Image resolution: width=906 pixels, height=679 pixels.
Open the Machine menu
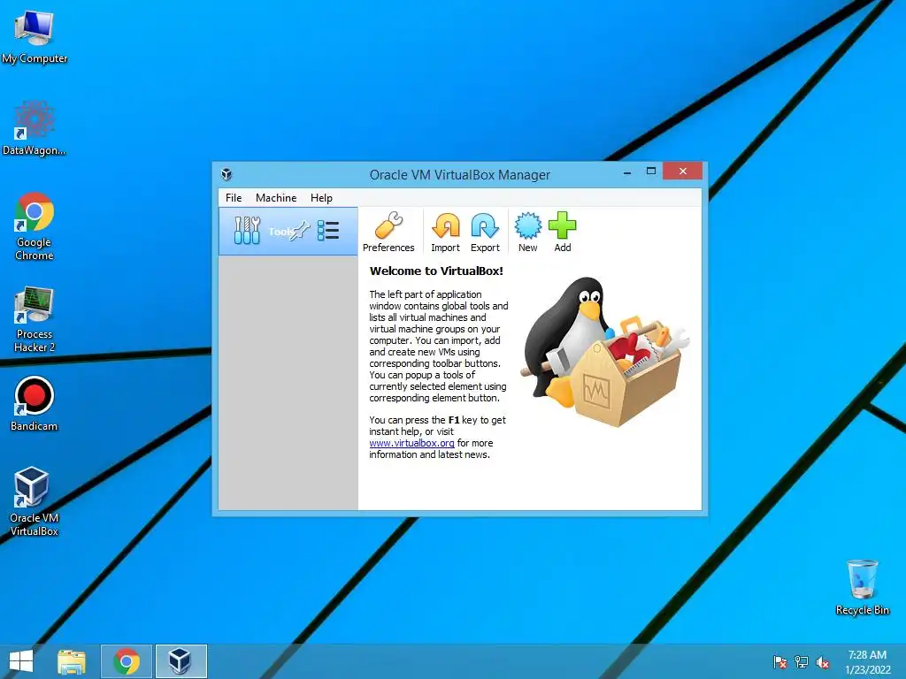(276, 197)
